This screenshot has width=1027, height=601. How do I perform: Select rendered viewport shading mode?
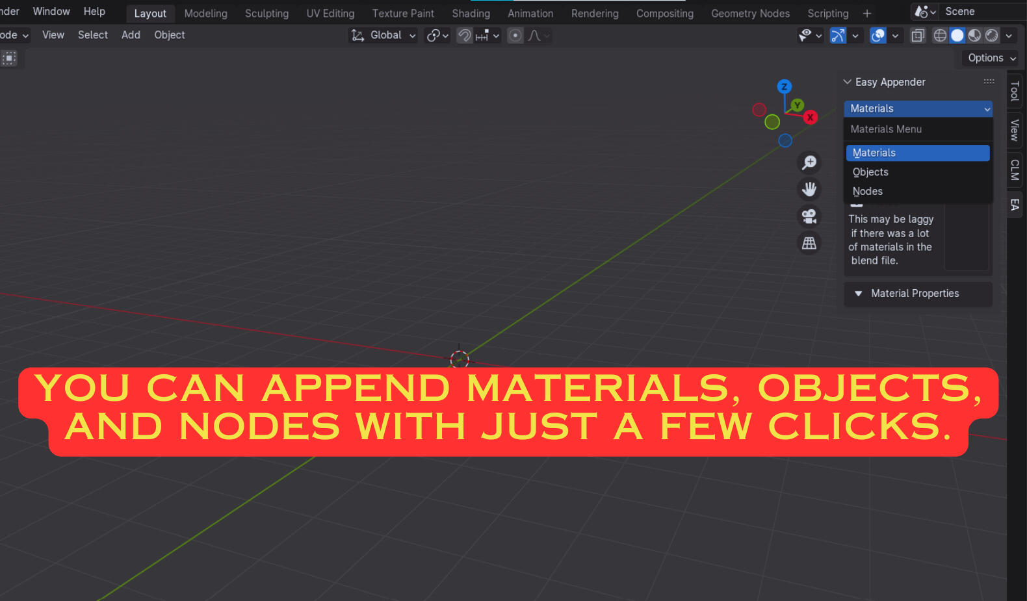click(991, 36)
